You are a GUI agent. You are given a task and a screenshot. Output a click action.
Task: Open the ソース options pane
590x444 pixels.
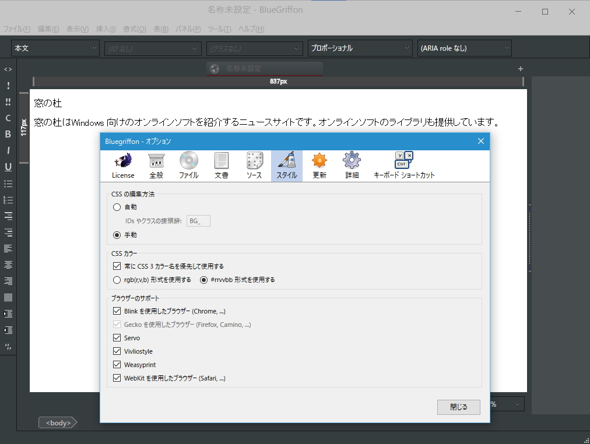click(x=254, y=166)
